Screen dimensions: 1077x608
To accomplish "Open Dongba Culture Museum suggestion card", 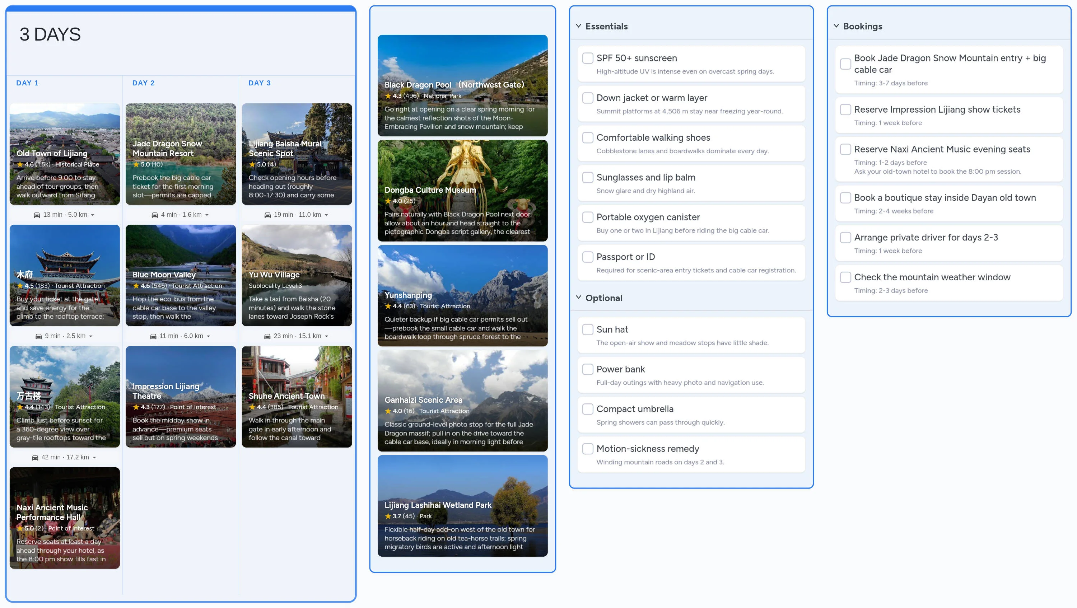I will click(462, 191).
